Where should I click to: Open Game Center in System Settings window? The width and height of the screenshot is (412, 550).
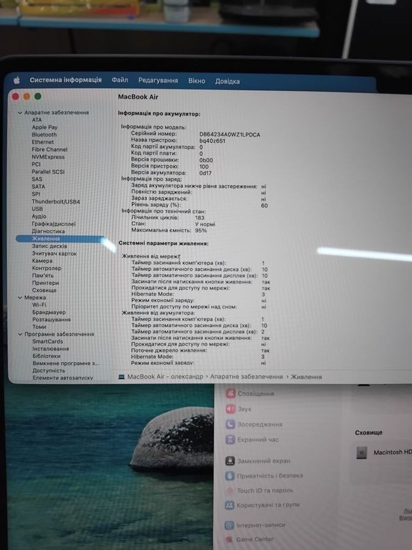click(x=249, y=539)
